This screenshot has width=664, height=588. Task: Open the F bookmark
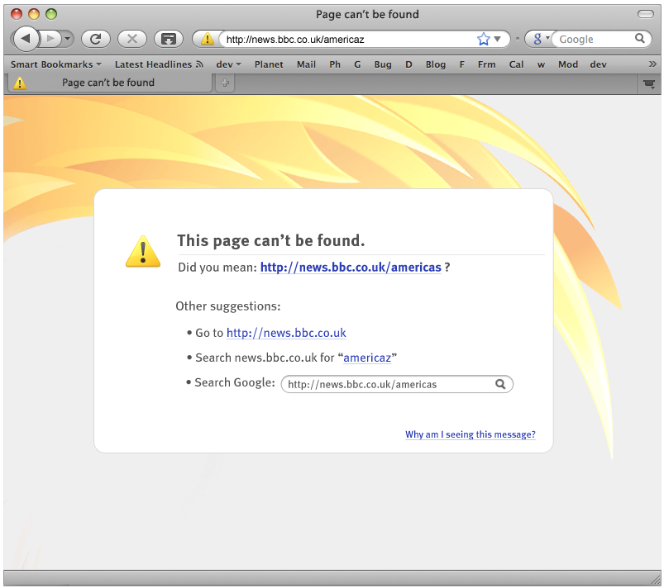[462, 64]
